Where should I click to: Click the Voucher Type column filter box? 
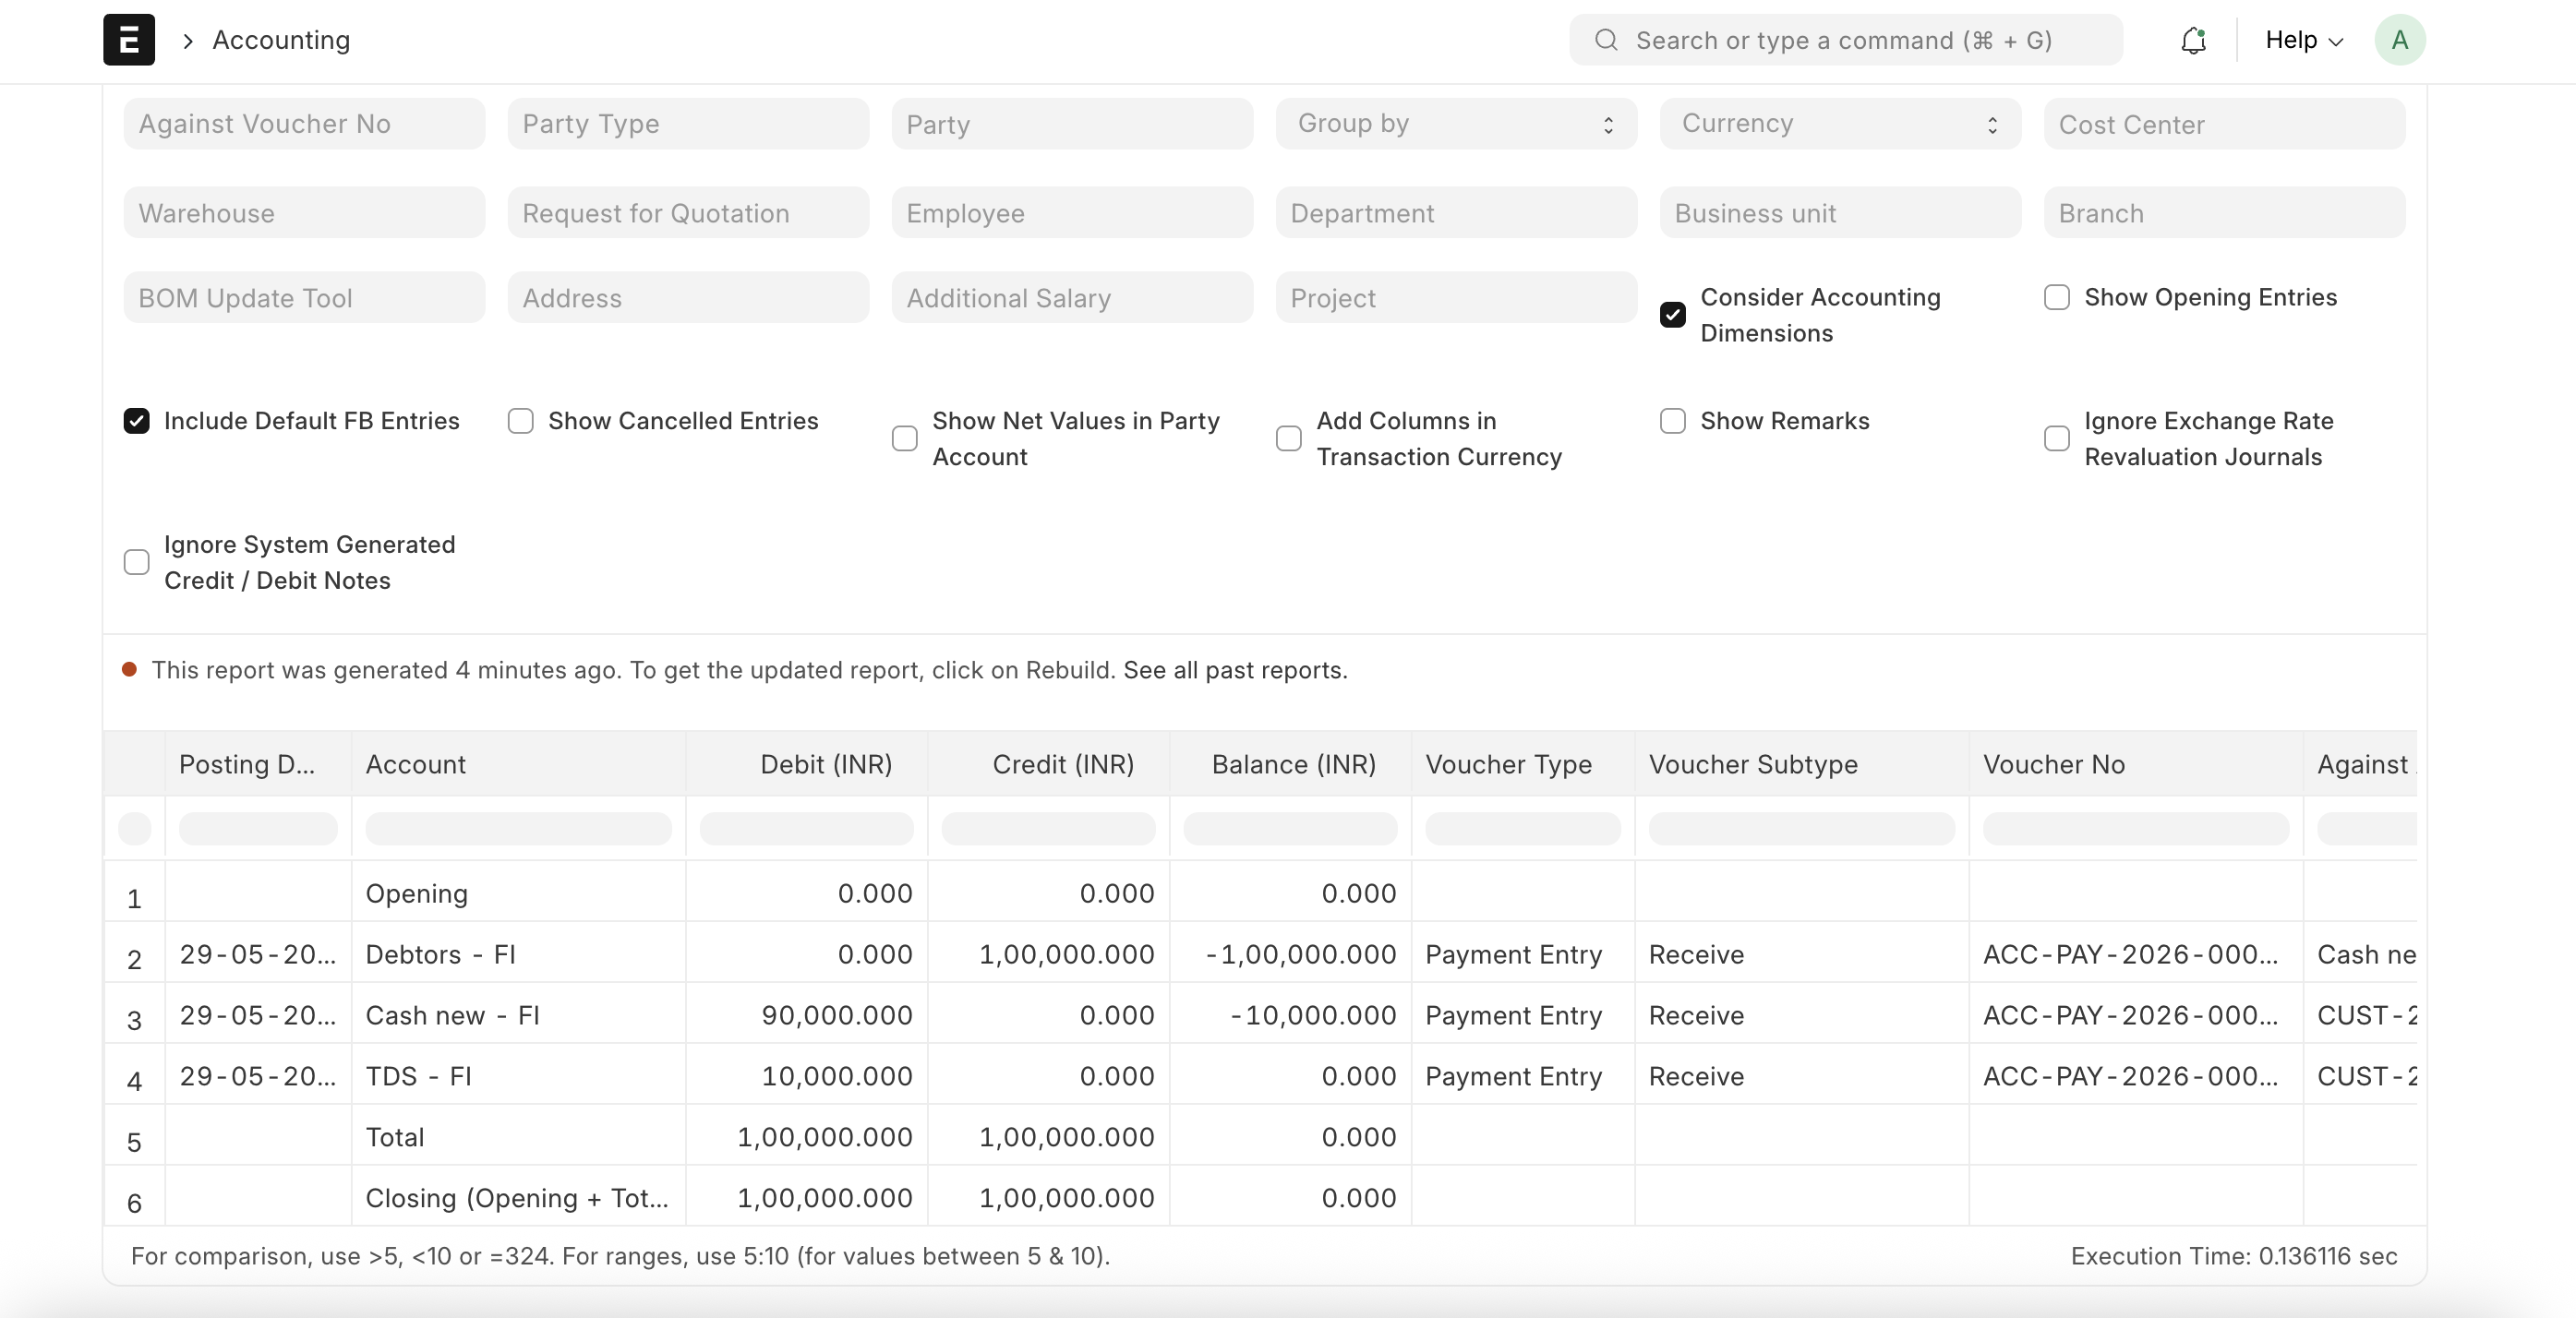[1523, 829]
